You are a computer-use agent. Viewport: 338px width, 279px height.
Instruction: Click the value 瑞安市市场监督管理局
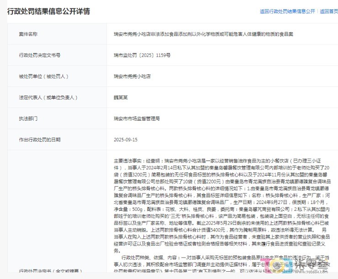[x=137, y=118]
